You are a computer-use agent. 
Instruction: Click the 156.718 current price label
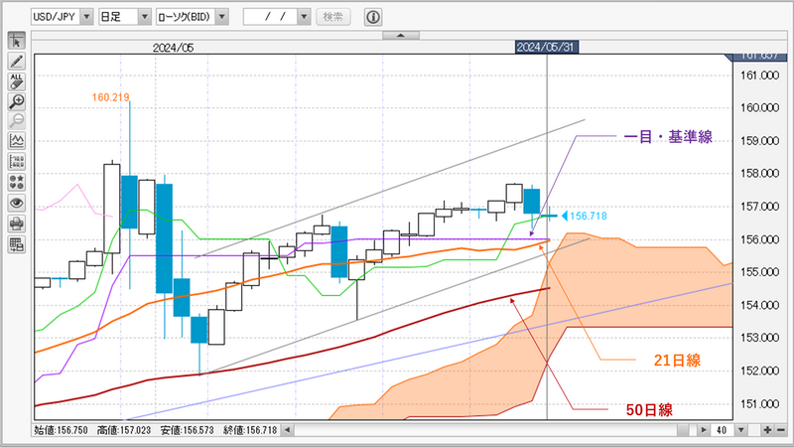tap(588, 216)
